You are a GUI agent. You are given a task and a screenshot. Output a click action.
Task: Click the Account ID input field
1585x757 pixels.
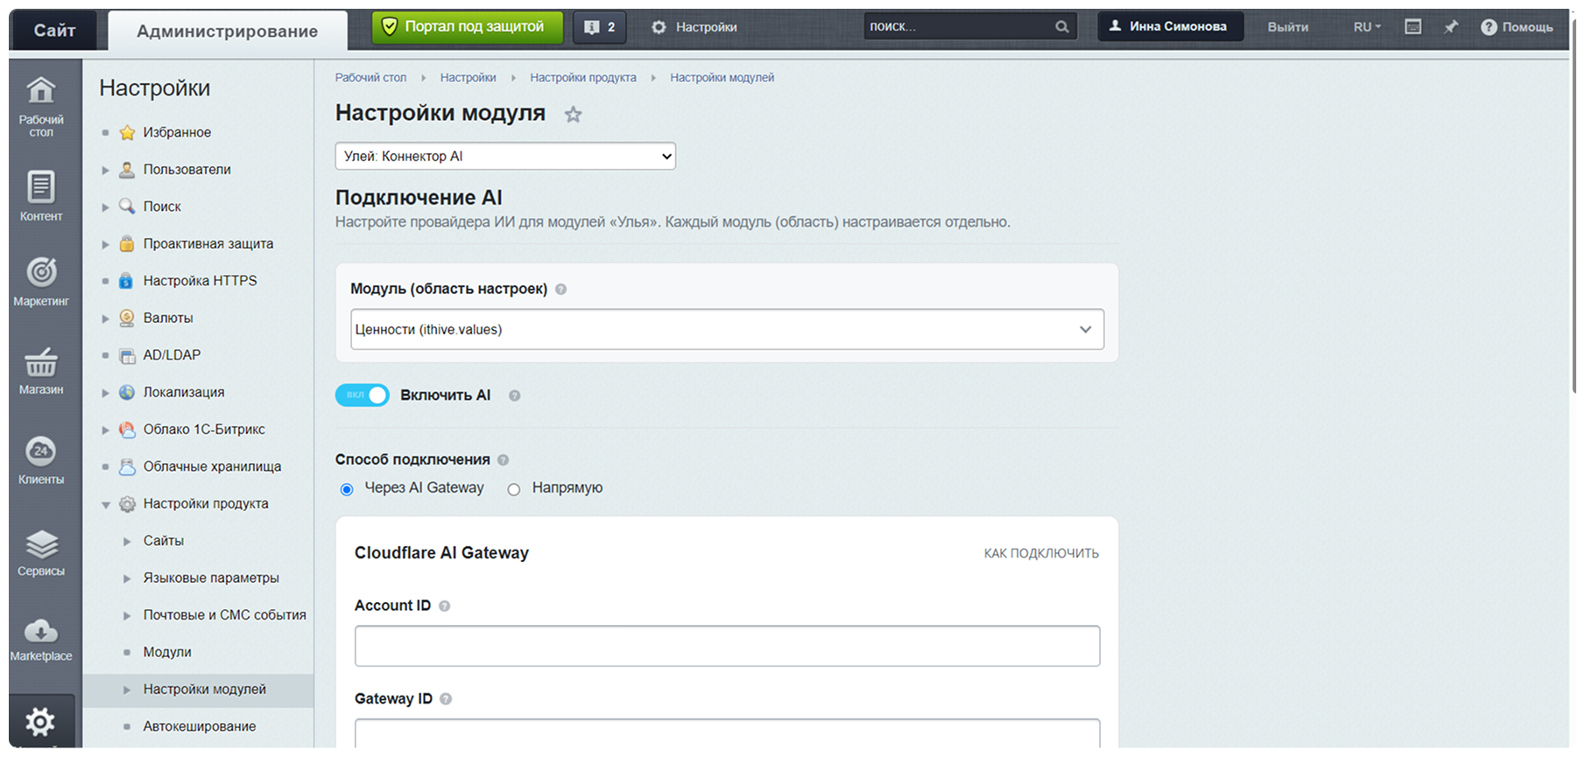(727, 646)
